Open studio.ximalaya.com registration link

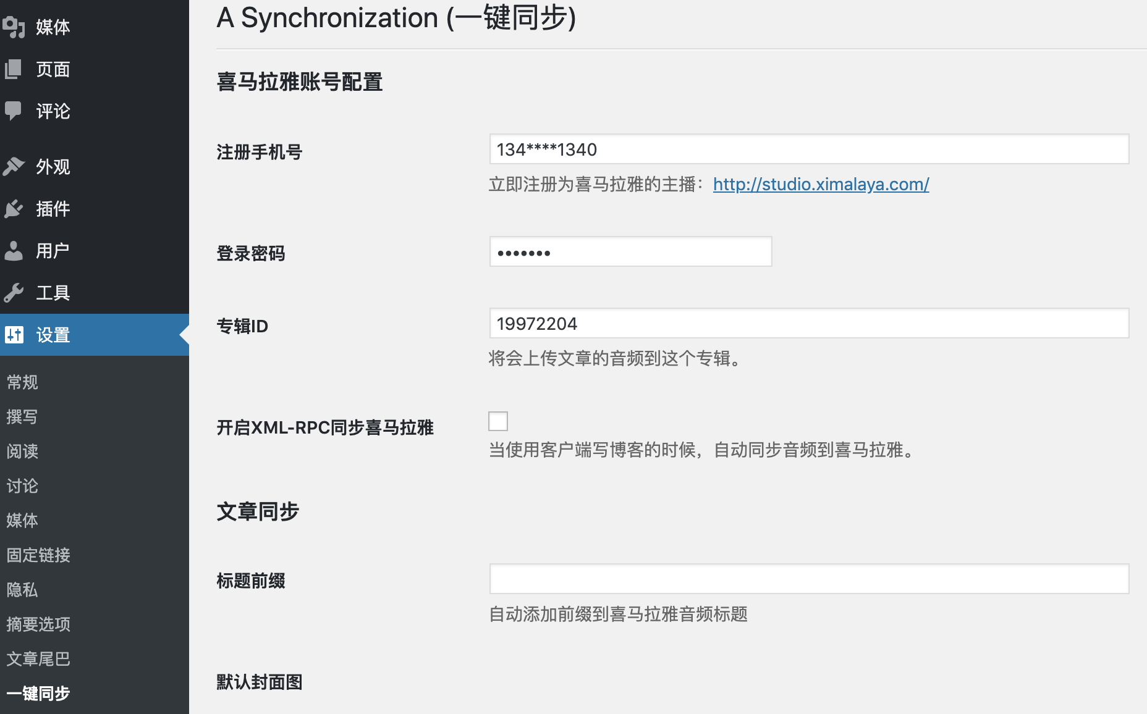click(821, 184)
